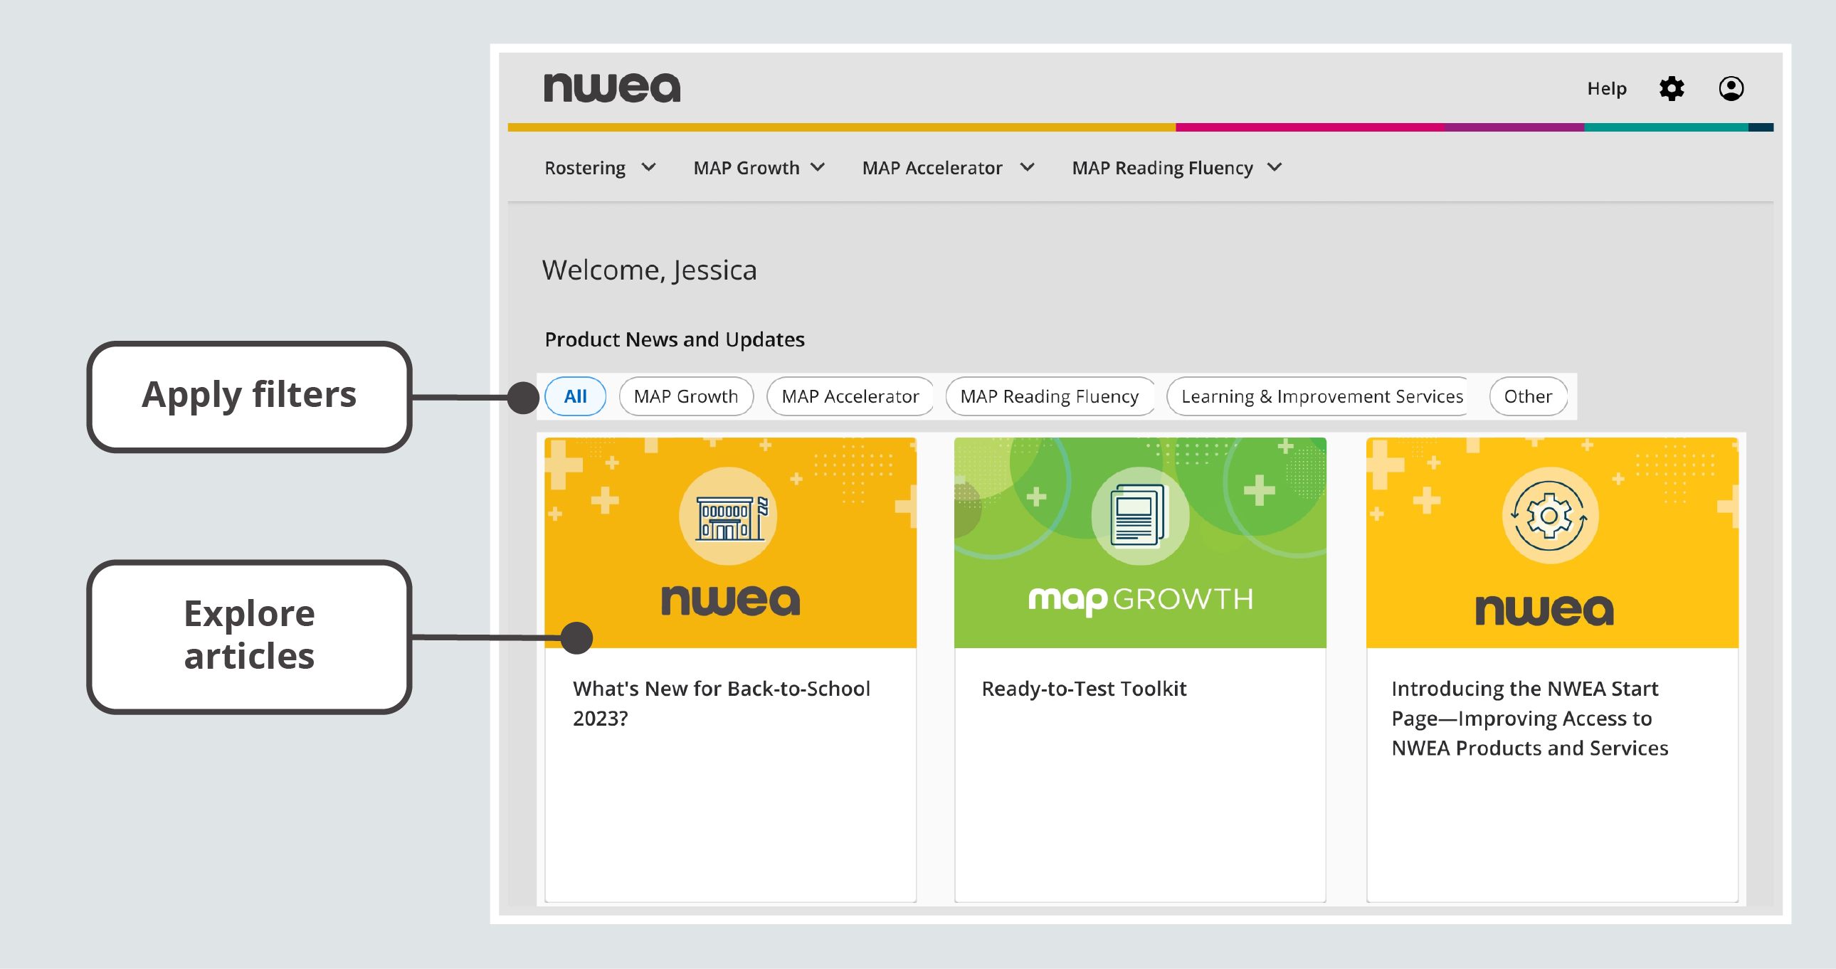Image resolution: width=1836 pixels, height=969 pixels.
Task: Open the MAP Growth navigation menu
Action: [759, 167]
